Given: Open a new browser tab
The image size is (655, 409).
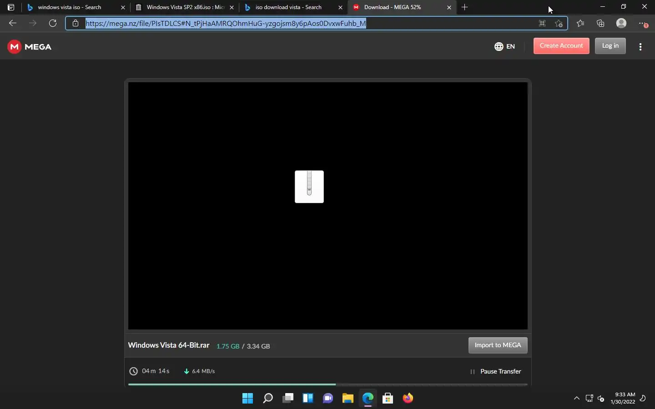Looking at the screenshot, I should click(464, 7).
